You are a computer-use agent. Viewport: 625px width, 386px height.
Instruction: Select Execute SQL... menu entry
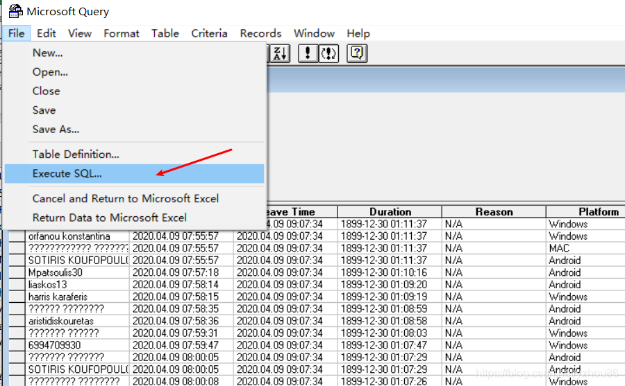(x=134, y=173)
